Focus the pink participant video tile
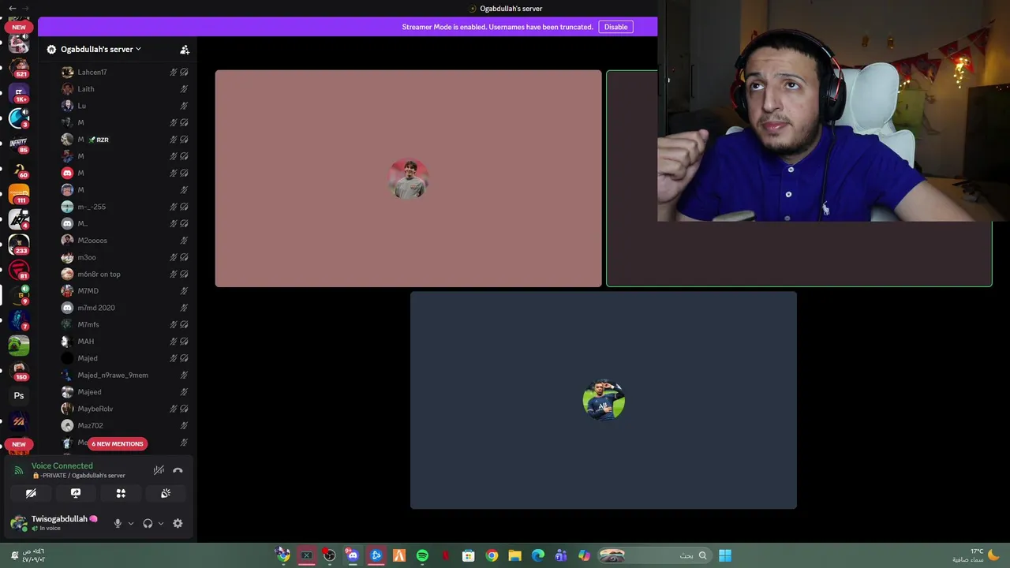Viewport: 1010px width, 568px height. tap(408, 178)
